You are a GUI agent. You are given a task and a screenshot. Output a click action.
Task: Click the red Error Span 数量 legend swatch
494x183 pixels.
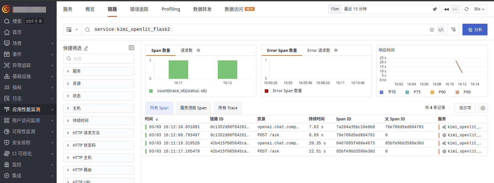(x=267, y=91)
